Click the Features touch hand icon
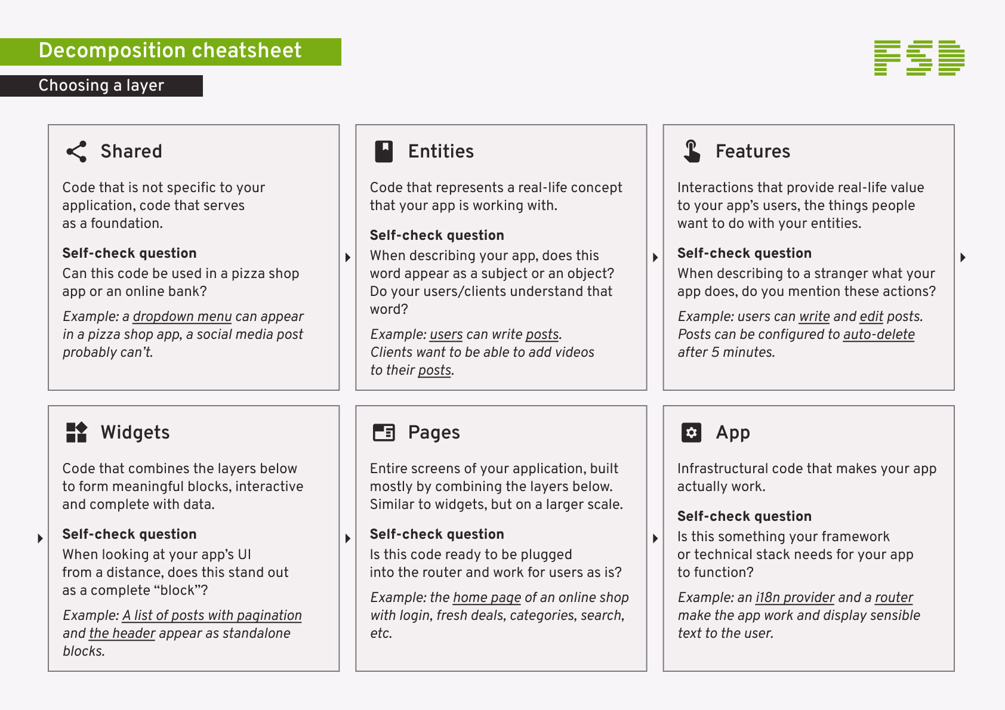The height and width of the screenshot is (710, 1005). tap(692, 152)
